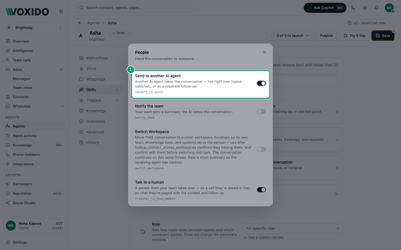Disable Send to another AI agent toggle
Viewport: 401px width, 250px height.
(261, 83)
